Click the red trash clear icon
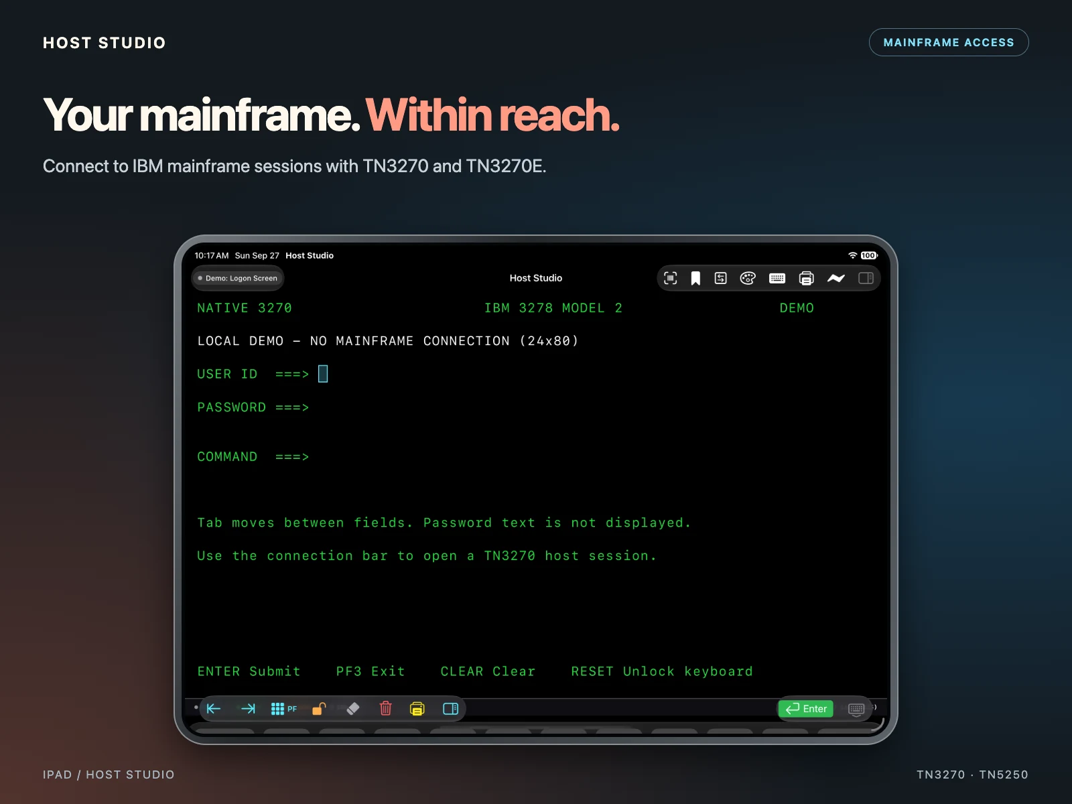This screenshot has height=804, width=1072. click(x=385, y=708)
